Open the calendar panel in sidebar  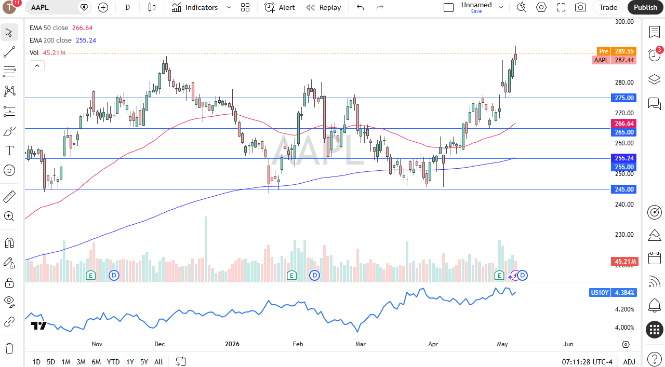coord(655,258)
